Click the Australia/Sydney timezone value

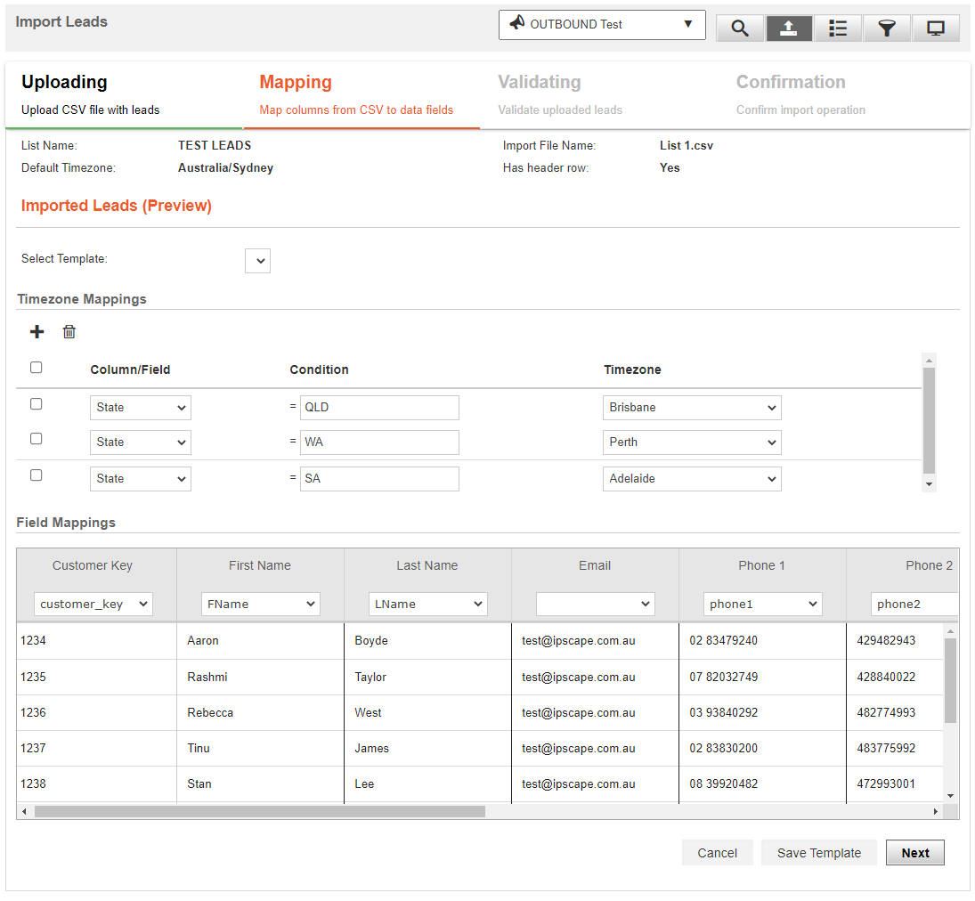pos(225,168)
